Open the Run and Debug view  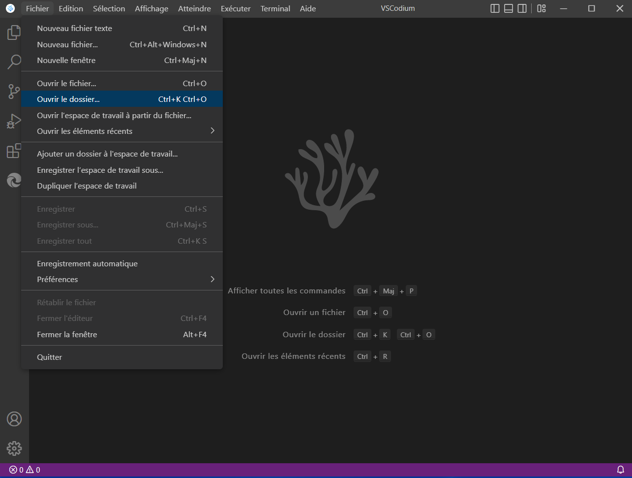pos(14,121)
